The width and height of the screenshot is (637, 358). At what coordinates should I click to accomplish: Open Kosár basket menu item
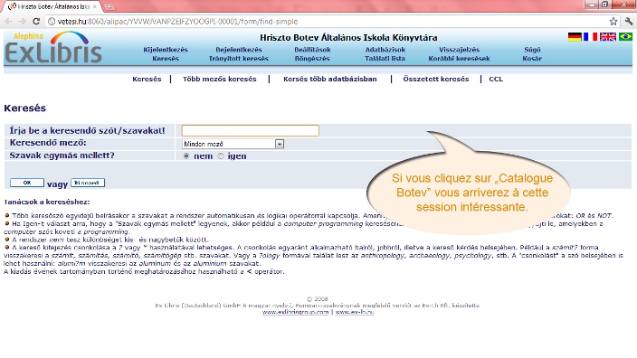[532, 59]
